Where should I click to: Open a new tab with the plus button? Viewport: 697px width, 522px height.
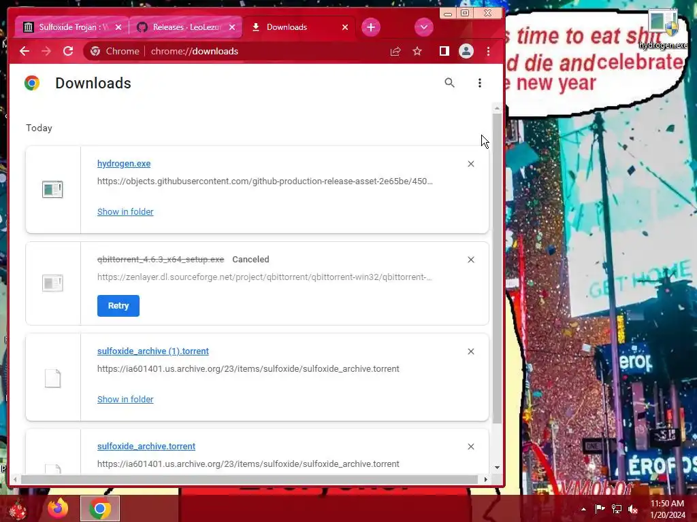click(371, 27)
